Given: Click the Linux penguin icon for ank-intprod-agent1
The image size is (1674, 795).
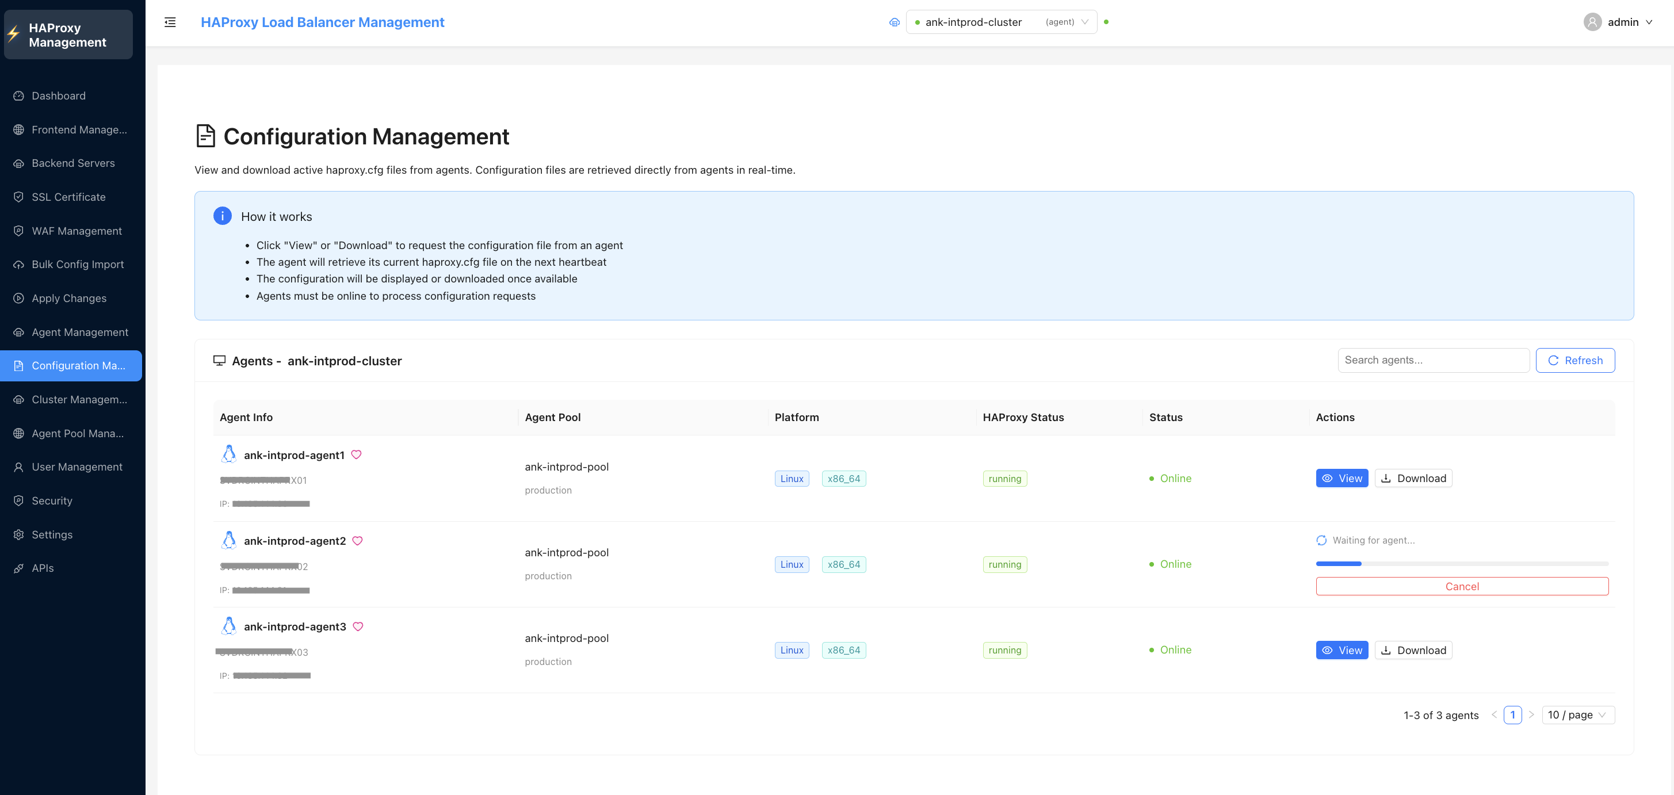Looking at the screenshot, I should coord(229,454).
